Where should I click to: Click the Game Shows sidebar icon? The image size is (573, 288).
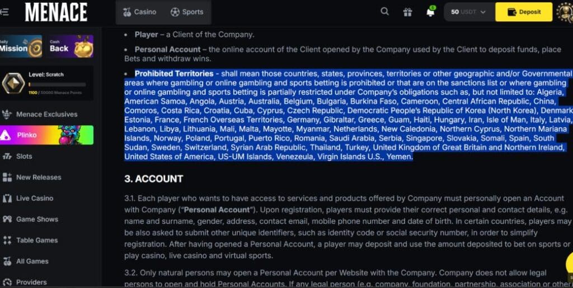pyautogui.click(x=7, y=219)
